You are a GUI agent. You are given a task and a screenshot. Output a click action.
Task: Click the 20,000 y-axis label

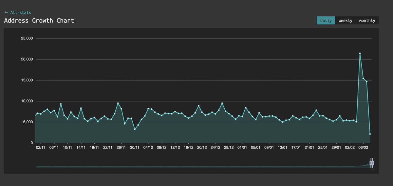tap(27, 59)
